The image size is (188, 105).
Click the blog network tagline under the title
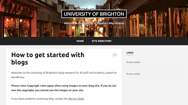pyautogui.click(x=94, y=23)
